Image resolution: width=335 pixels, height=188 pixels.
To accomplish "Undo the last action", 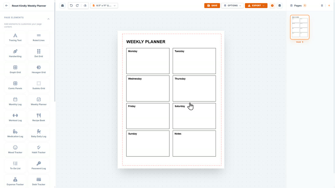I will click(x=71, y=5).
